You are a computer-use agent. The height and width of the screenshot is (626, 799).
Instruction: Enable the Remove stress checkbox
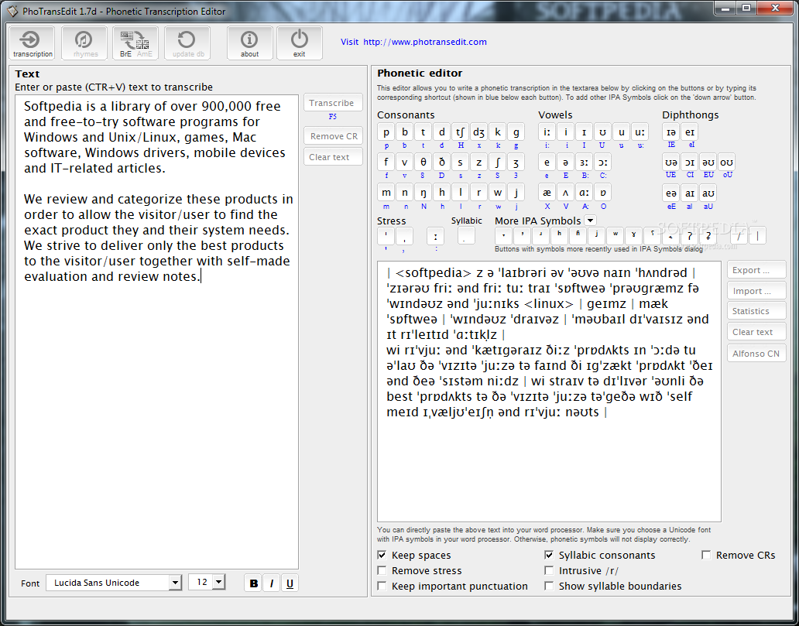pos(382,570)
